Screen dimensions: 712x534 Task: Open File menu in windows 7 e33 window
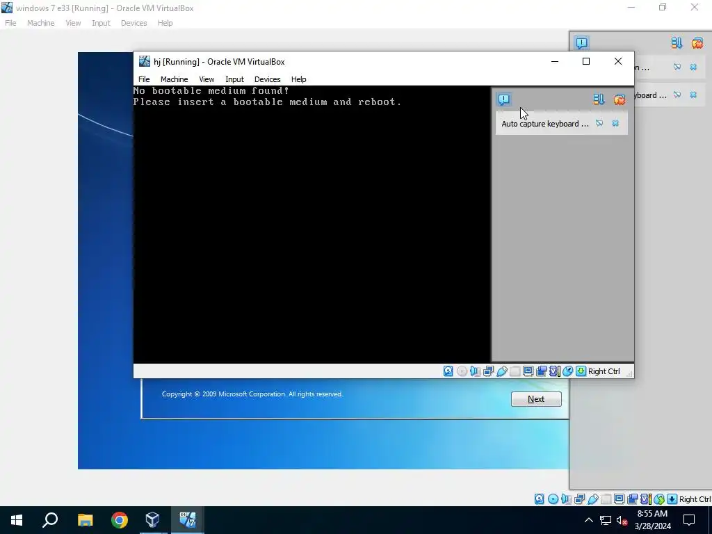tap(10, 23)
